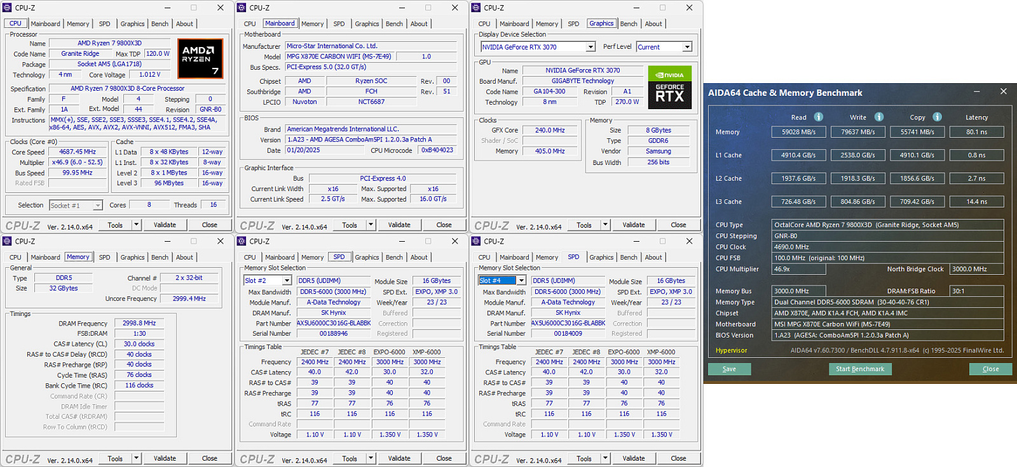The width and height of the screenshot is (1017, 467).
Task: Select the memory write value 79637 MB/s
Action: 857,132
